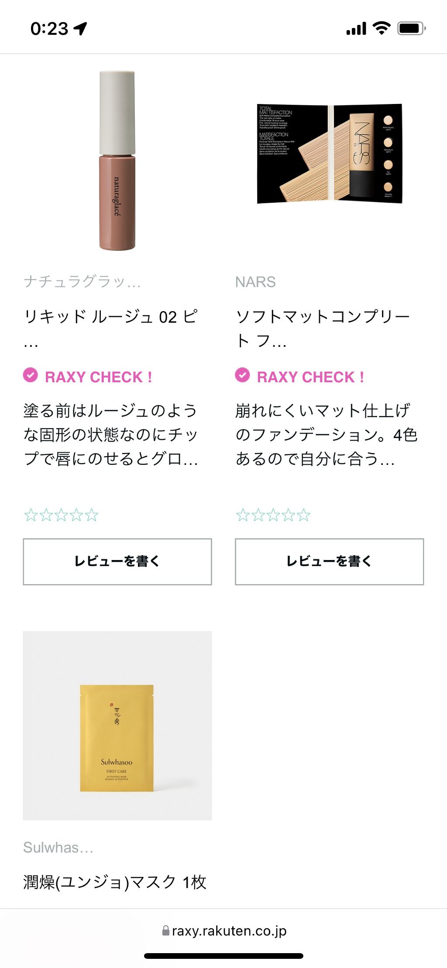Image resolution: width=447 pixels, height=968 pixels.
Task: Tap the NARS brand name label
Action: tap(256, 282)
